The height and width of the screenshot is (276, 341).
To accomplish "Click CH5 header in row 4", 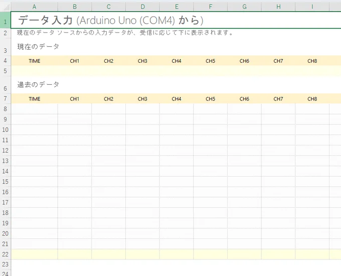I will 210,61.
